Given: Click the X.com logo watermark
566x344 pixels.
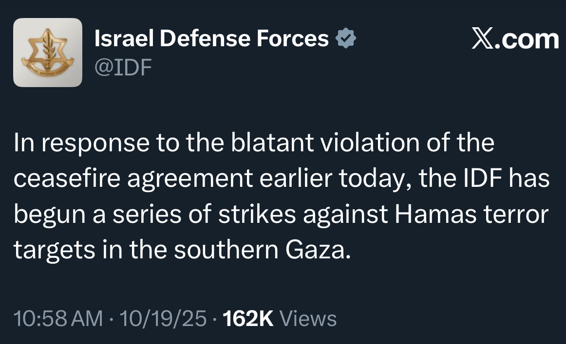Looking at the screenshot, I should 515,39.
